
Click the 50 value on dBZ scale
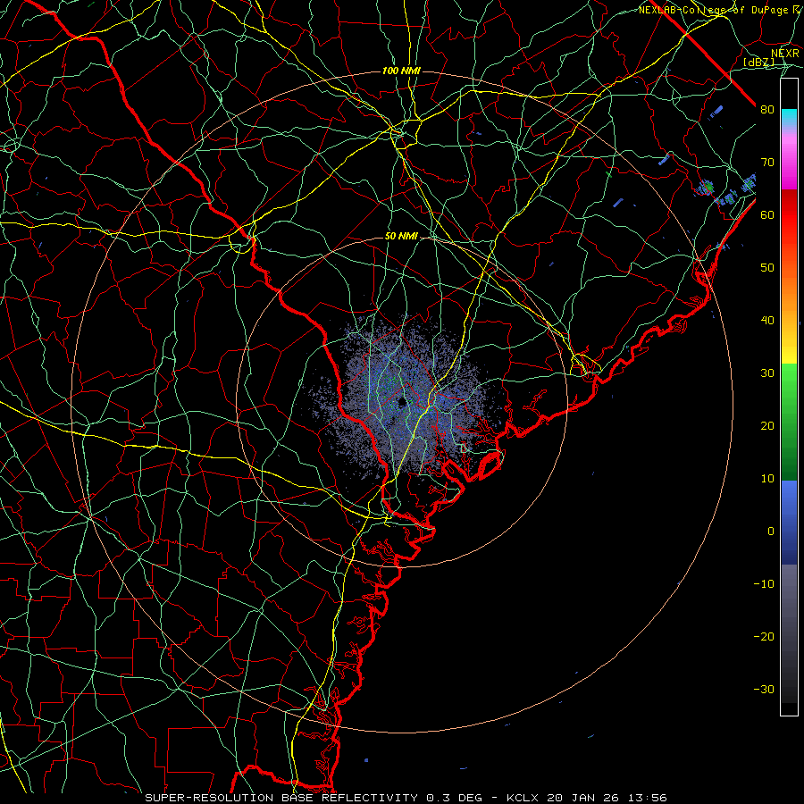click(x=767, y=268)
